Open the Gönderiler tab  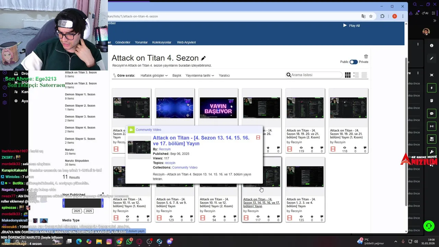click(x=123, y=43)
